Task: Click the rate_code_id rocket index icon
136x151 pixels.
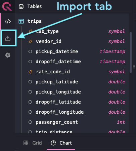Action: coord(30,72)
